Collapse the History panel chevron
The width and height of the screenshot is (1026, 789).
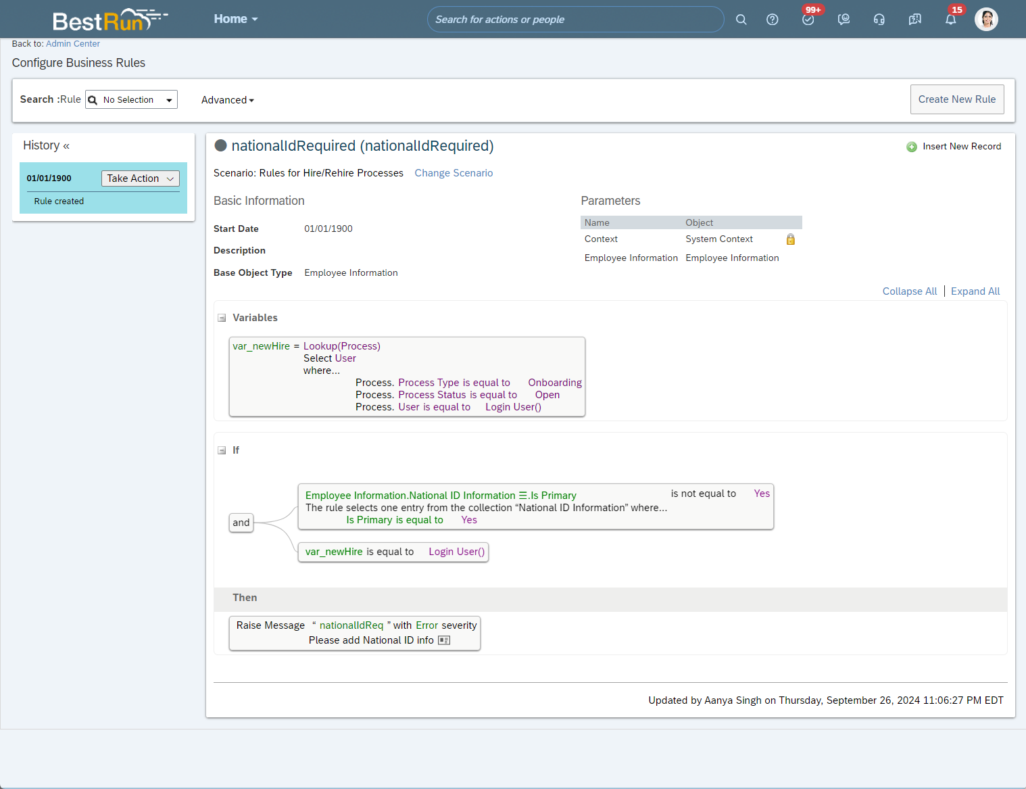(66, 146)
